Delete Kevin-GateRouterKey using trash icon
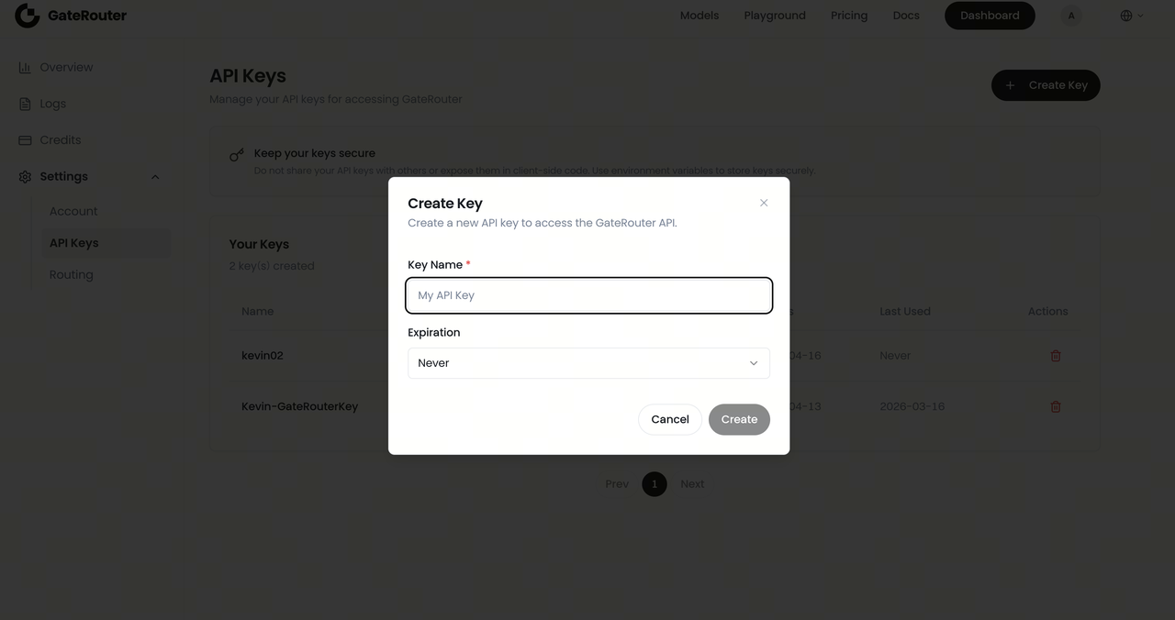This screenshot has height=620, width=1175. coord(1056,406)
